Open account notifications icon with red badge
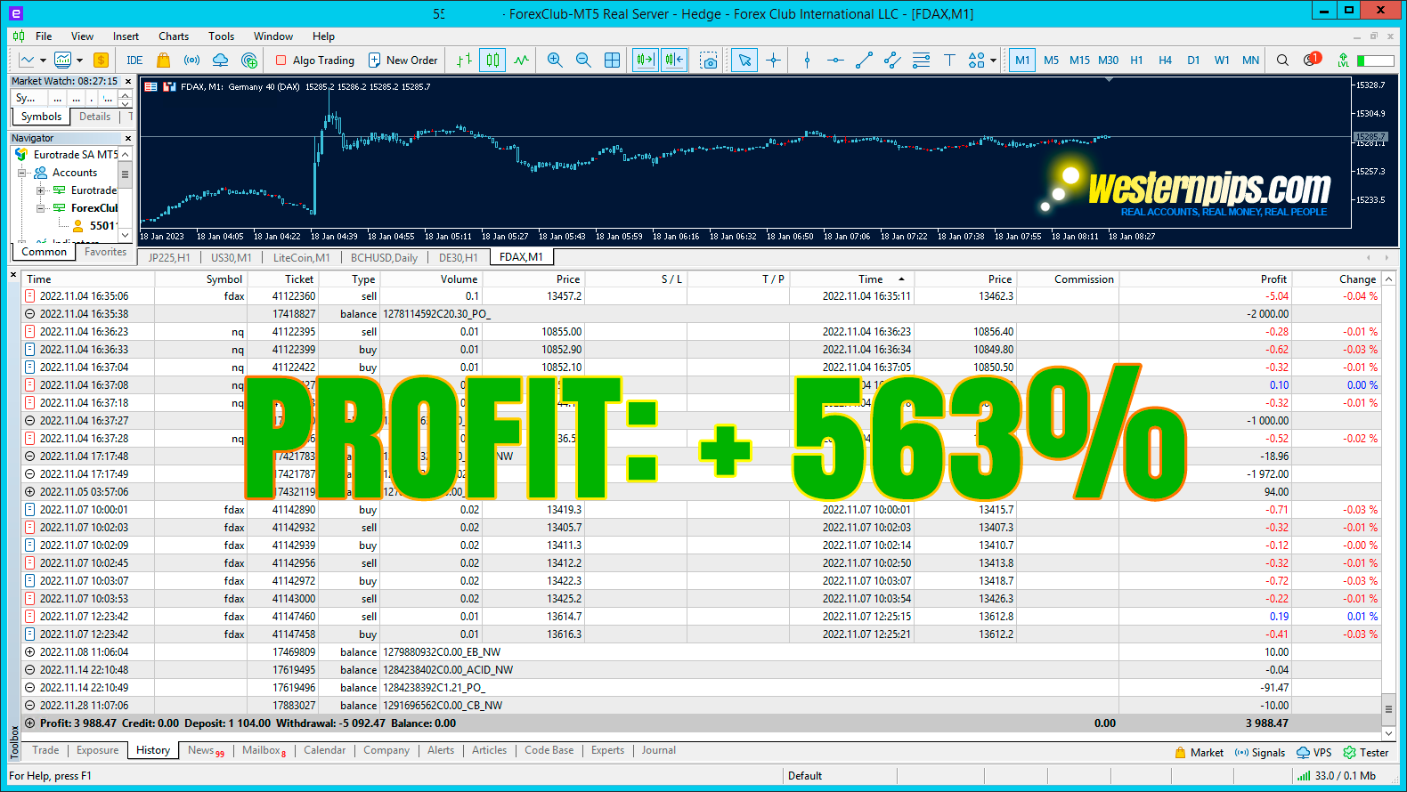Image resolution: width=1407 pixels, height=792 pixels. click(1312, 60)
